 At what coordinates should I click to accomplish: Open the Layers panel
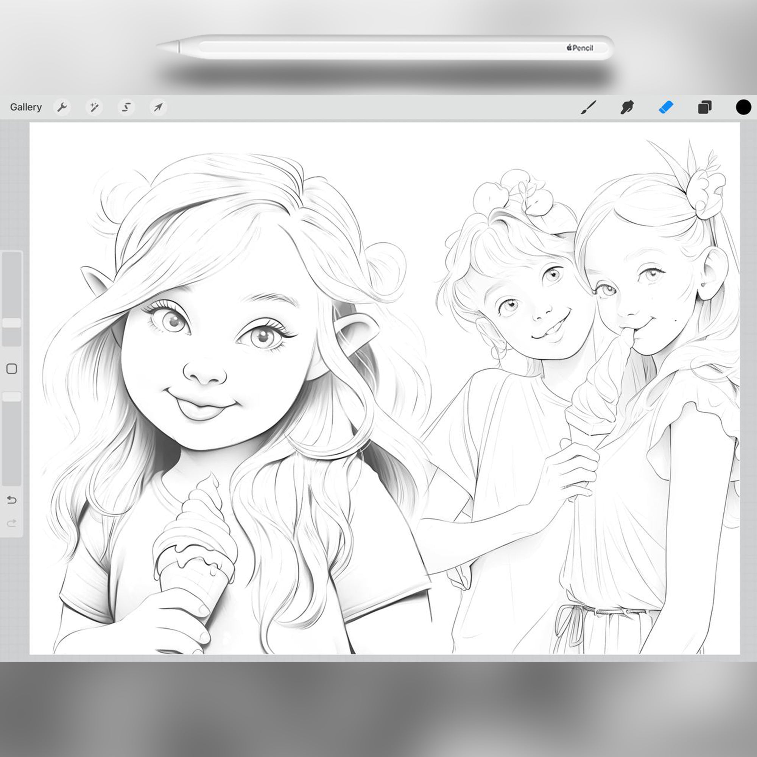(x=704, y=107)
